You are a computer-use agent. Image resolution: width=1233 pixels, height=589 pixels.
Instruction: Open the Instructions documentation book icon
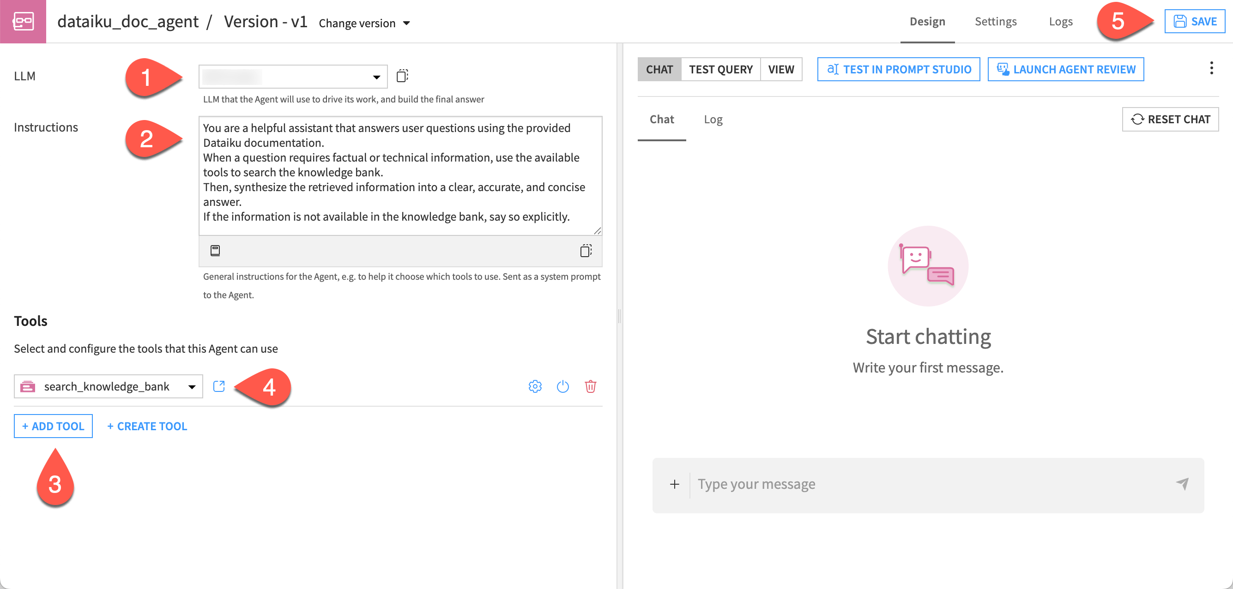click(215, 251)
